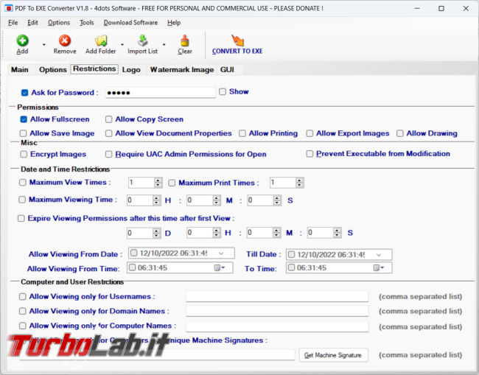479x375 pixels.
Task: Enable Allow View Document Properties
Action: (x=109, y=133)
